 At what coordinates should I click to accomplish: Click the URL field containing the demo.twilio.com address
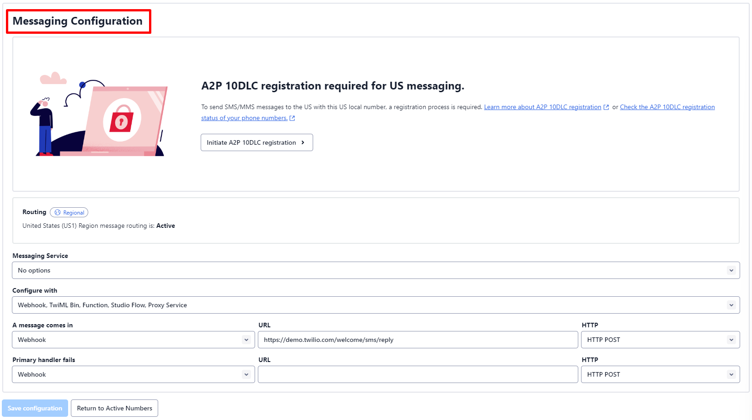(x=417, y=340)
